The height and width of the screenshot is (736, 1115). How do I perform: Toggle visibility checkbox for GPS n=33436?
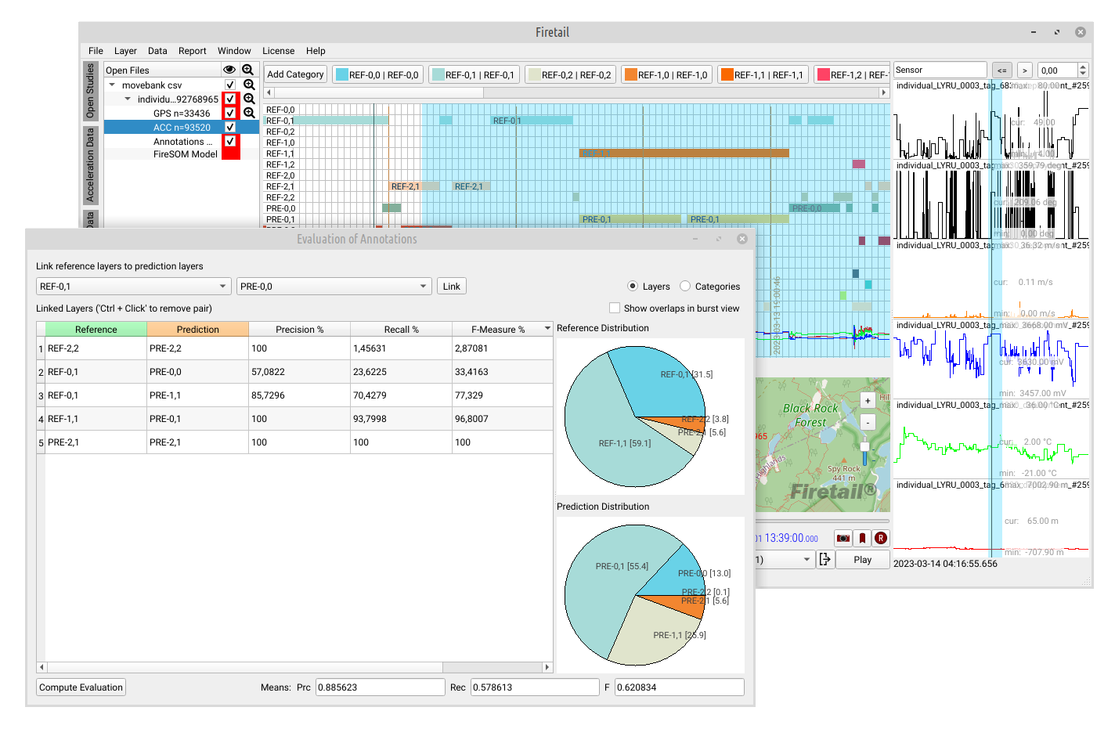(x=230, y=113)
